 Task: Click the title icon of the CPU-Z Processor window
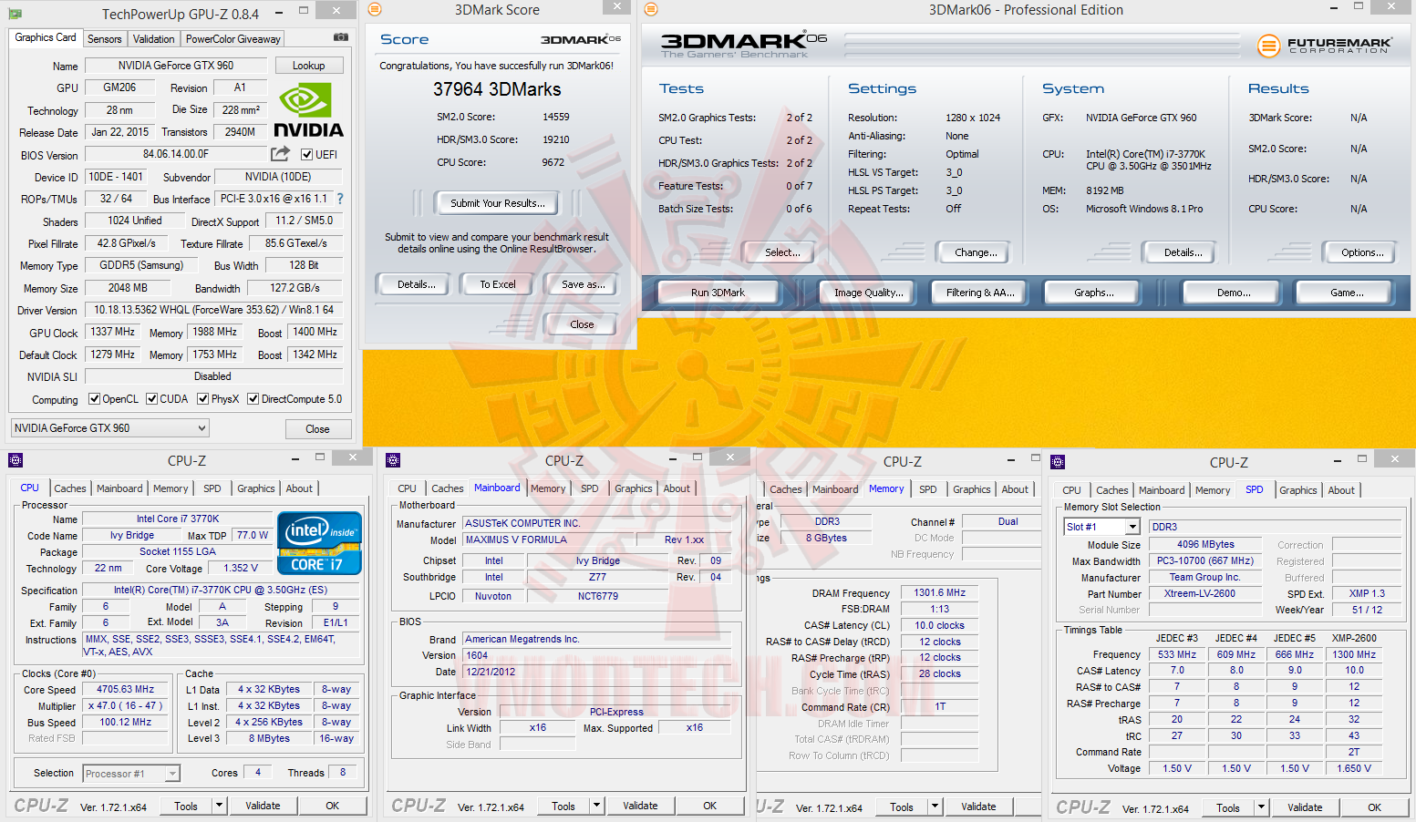(16, 460)
